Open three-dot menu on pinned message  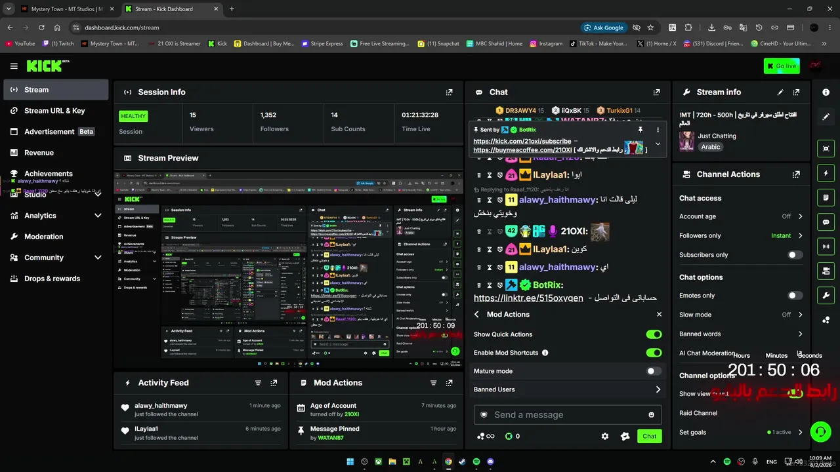[x=658, y=130]
